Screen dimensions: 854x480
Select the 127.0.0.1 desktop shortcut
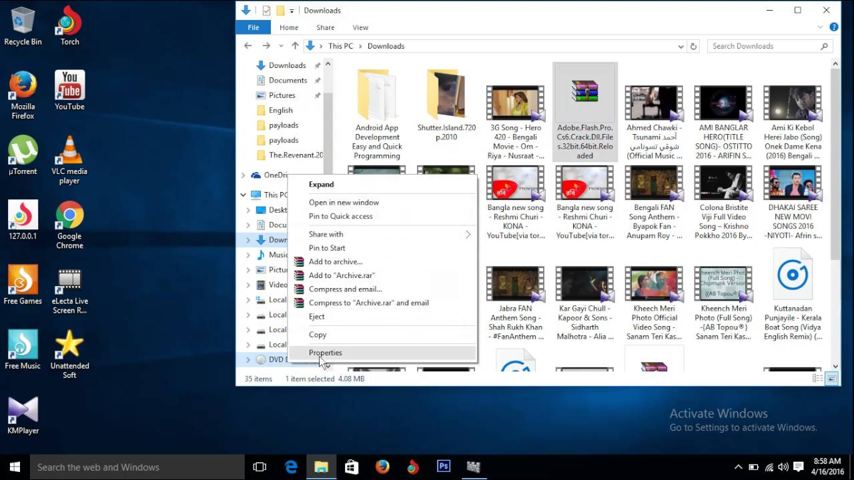coord(23,221)
